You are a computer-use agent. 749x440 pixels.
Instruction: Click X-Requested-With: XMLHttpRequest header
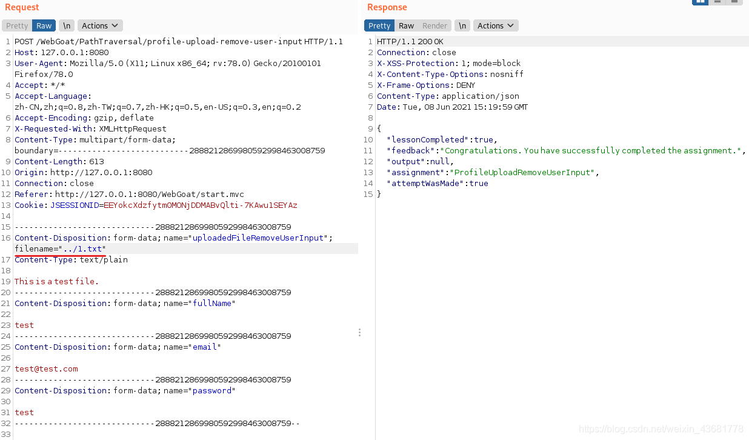click(90, 128)
